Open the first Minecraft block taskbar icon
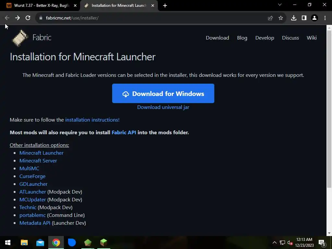This screenshot has width=332, height=249. coord(88,243)
